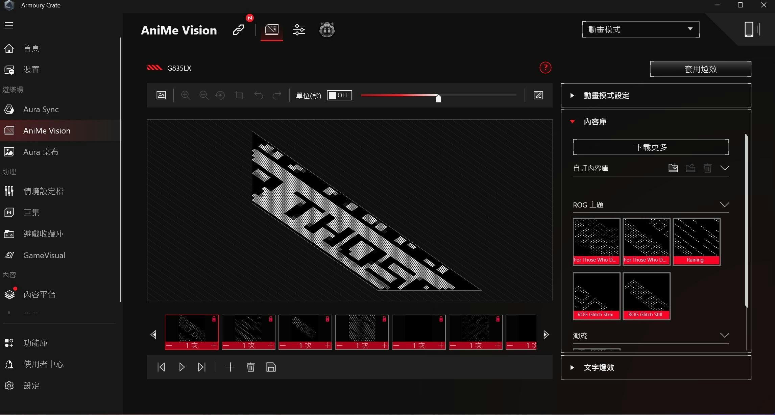Select the crop tool icon
The image size is (775, 415).
click(x=240, y=95)
